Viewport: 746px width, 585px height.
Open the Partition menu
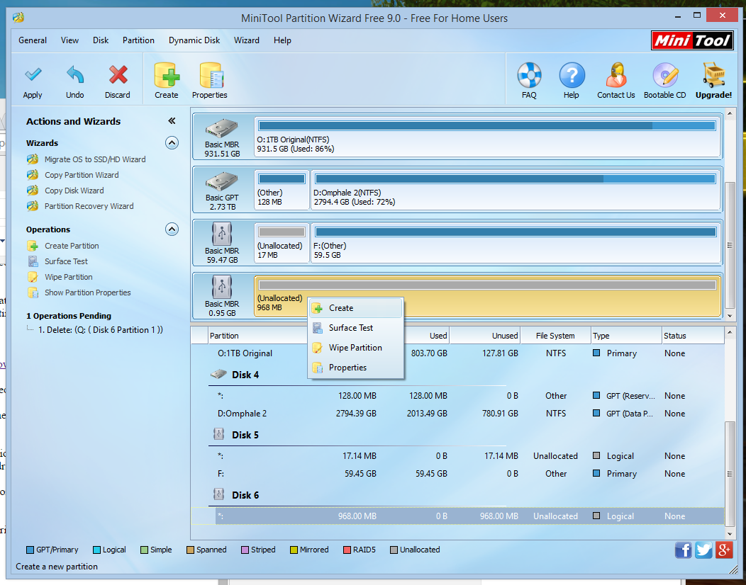coord(138,40)
